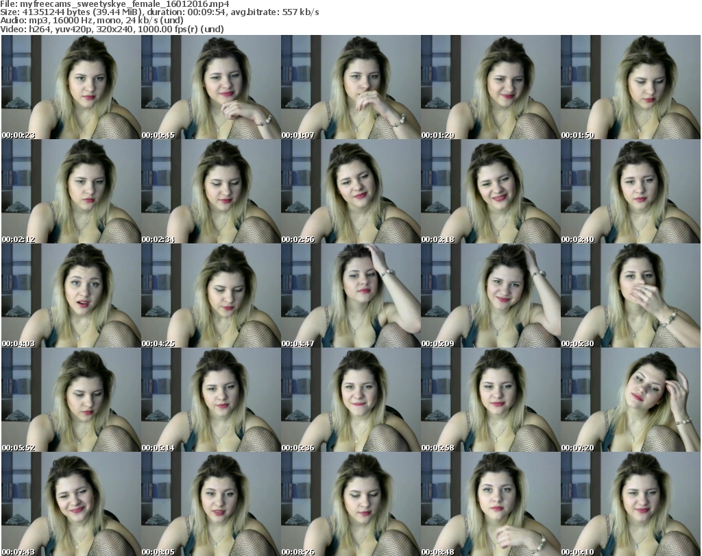Click the frame marked 00:05:52

pyautogui.click(x=71, y=400)
